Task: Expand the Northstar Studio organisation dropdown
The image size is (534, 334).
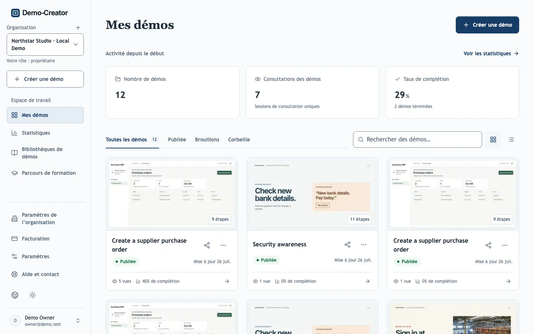Action: 45,45
